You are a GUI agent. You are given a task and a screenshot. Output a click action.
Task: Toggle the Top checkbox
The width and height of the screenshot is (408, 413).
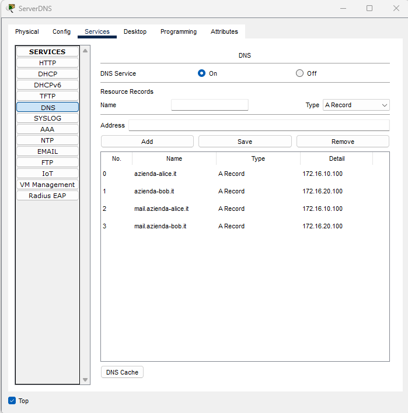pyautogui.click(x=12, y=401)
